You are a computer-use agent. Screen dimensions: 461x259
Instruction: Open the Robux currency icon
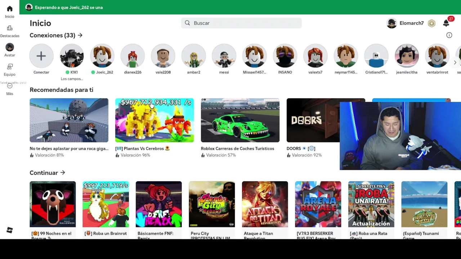(431, 23)
